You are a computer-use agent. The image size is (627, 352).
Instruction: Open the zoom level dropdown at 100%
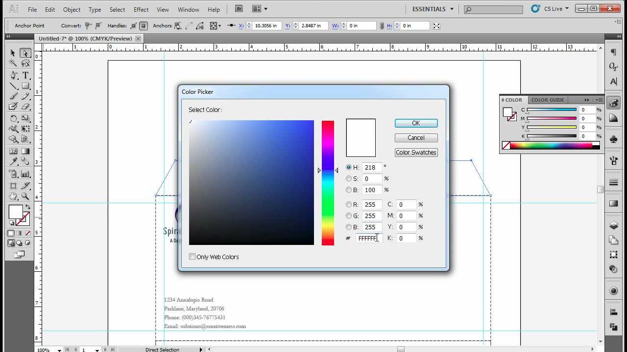59,350
